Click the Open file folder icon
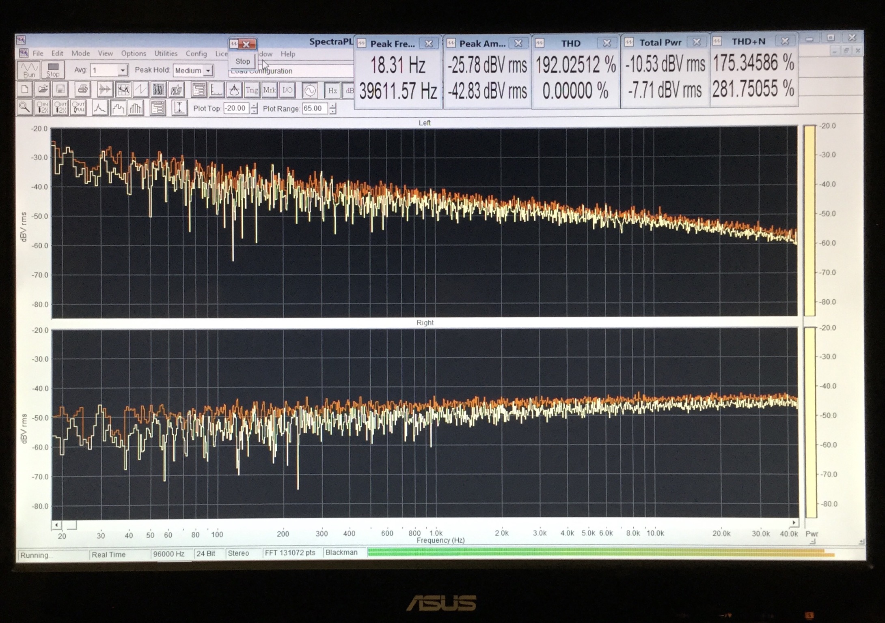This screenshot has width=885, height=623. coord(43,90)
